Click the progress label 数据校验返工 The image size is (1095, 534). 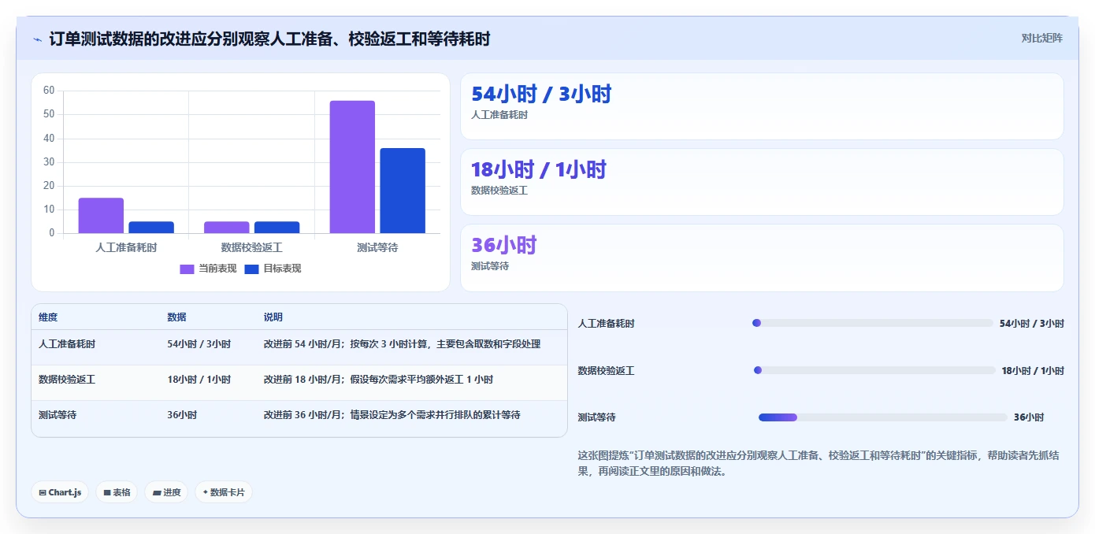click(606, 371)
